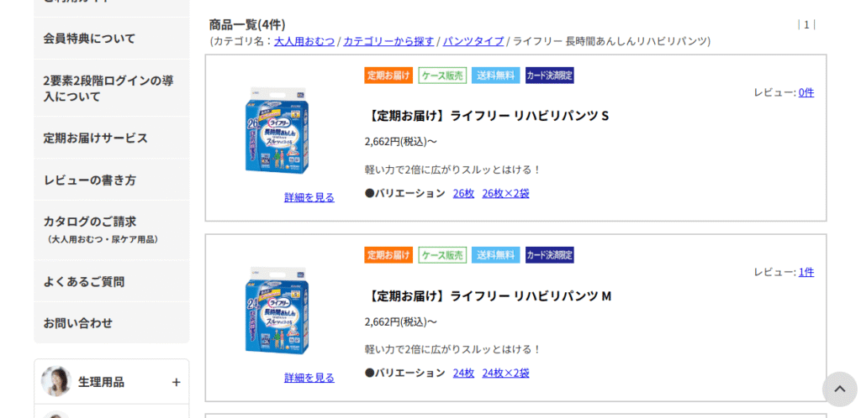Click the リハビリパンツ S product thumbnail
Screen dimensions: 861x418
[277, 130]
